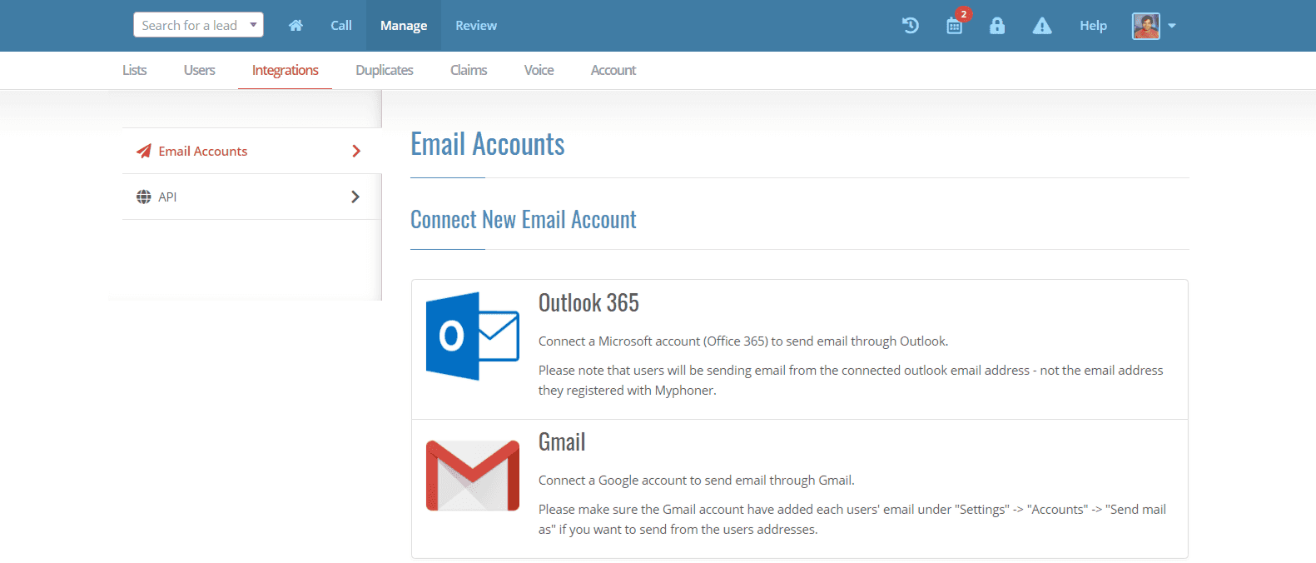1316x563 pixels.
Task: Click 'Connect a Google account' description text
Action: [x=697, y=480]
